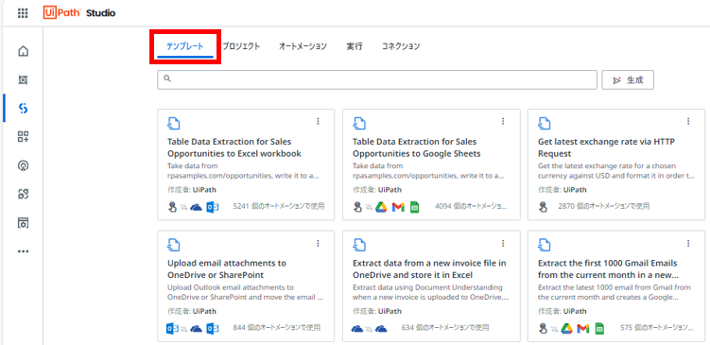The image size is (710, 345).
Task: Open the Studio icon in the sidebar
Action: coord(23,108)
